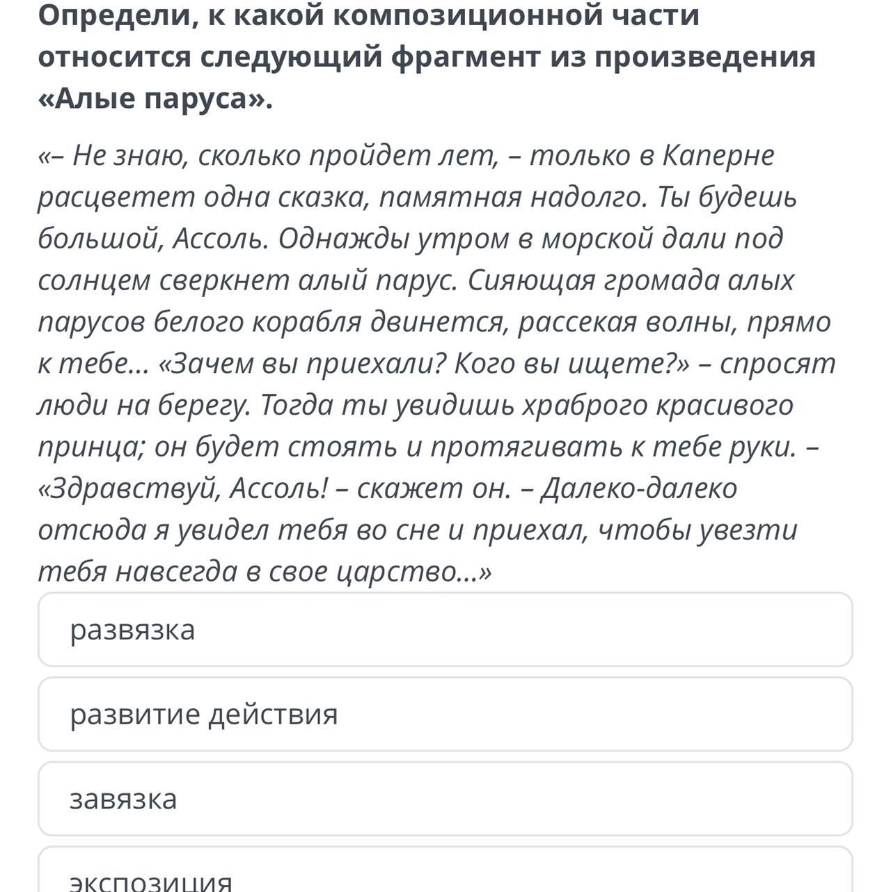Viewport: 891px width, 892px height.
Task: Click the word «Каперне» in the passage
Action: point(718,156)
